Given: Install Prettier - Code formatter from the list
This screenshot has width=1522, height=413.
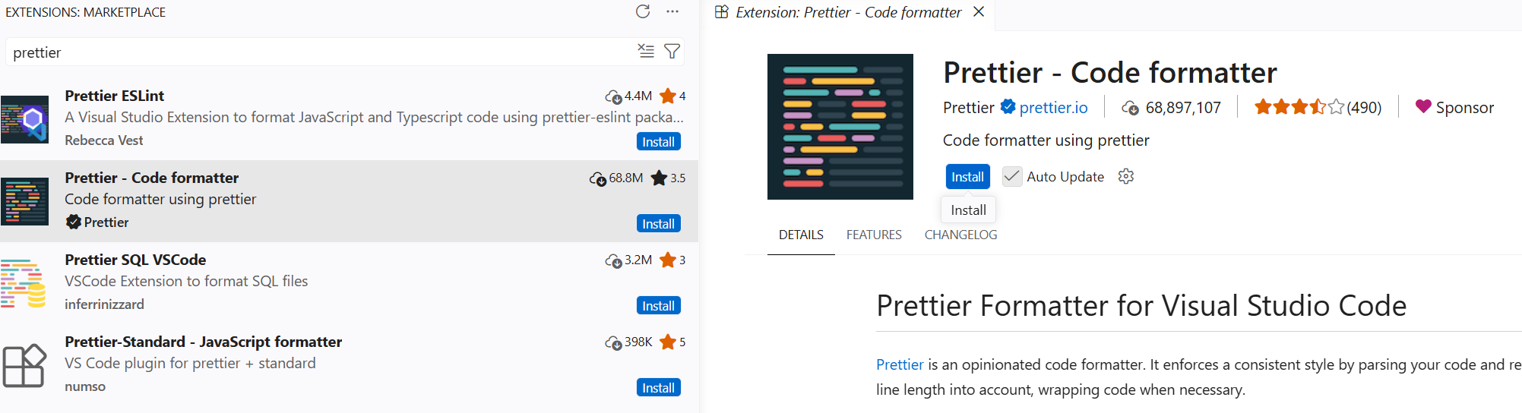Looking at the screenshot, I should (658, 223).
